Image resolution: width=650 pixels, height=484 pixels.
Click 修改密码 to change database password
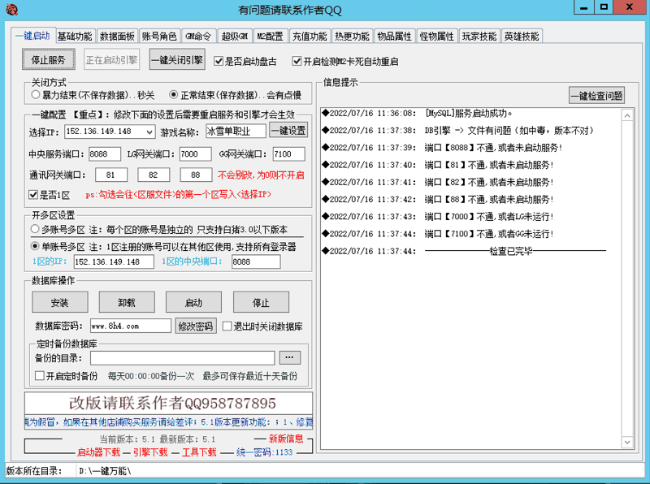[x=195, y=326]
